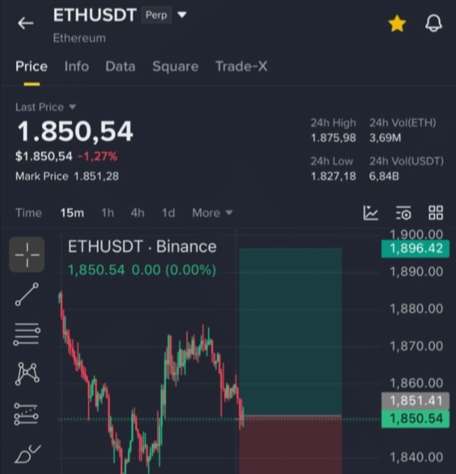Click the red stop-loss zone on chart

pyautogui.click(x=290, y=445)
